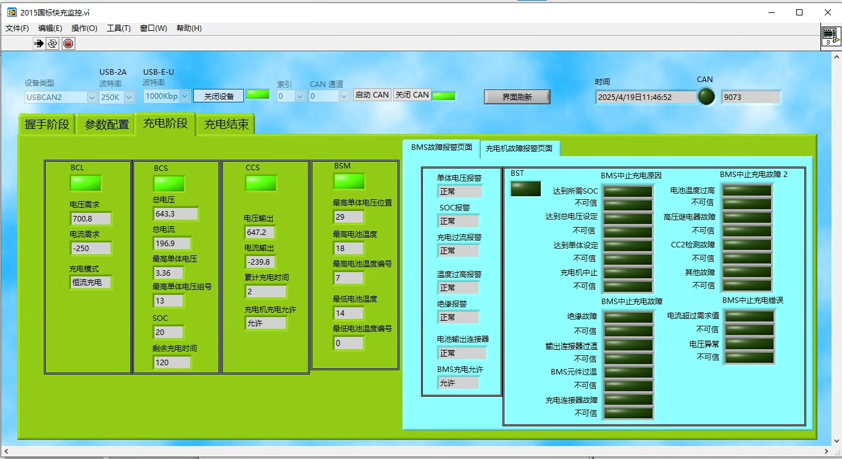Screen dimensions: 842x459
Task: Click the 其他故障 indicator LED
Action: coord(747,272)
